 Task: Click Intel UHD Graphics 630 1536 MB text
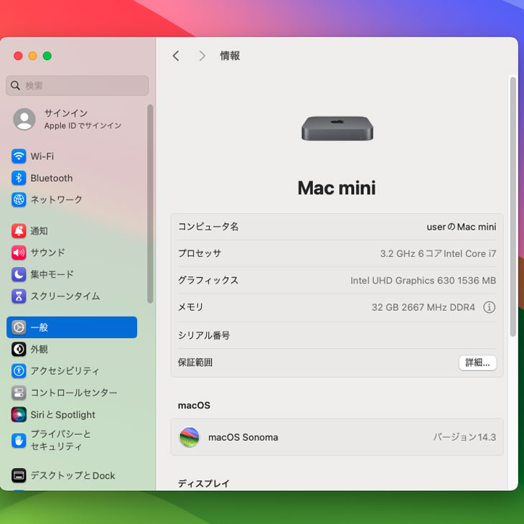click(x=423, y=281)
